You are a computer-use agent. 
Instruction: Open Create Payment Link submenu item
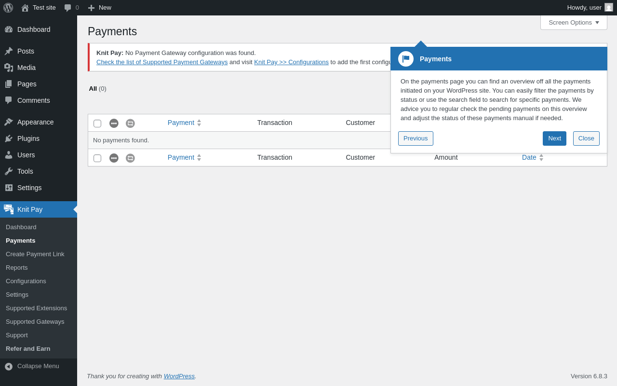coord(35,254)
